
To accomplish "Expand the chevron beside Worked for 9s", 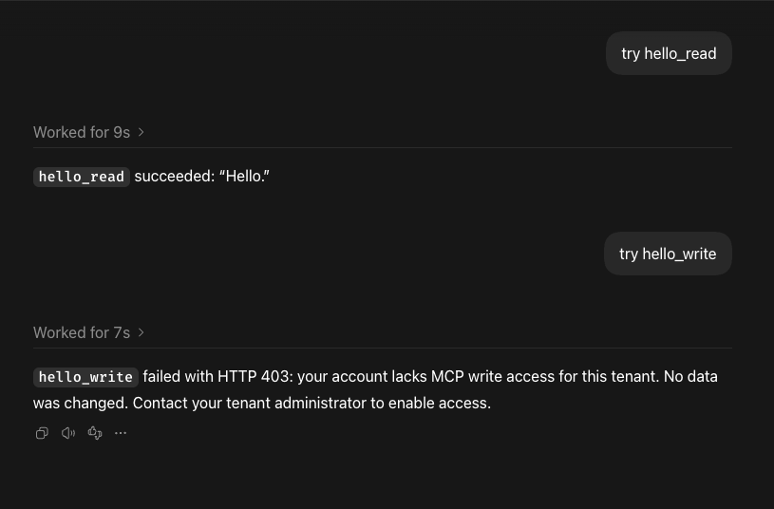I will point(142,132).
